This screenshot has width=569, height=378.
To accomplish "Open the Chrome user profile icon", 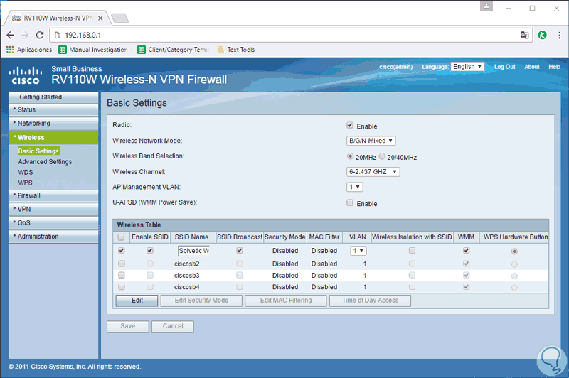I will point(486,6).
